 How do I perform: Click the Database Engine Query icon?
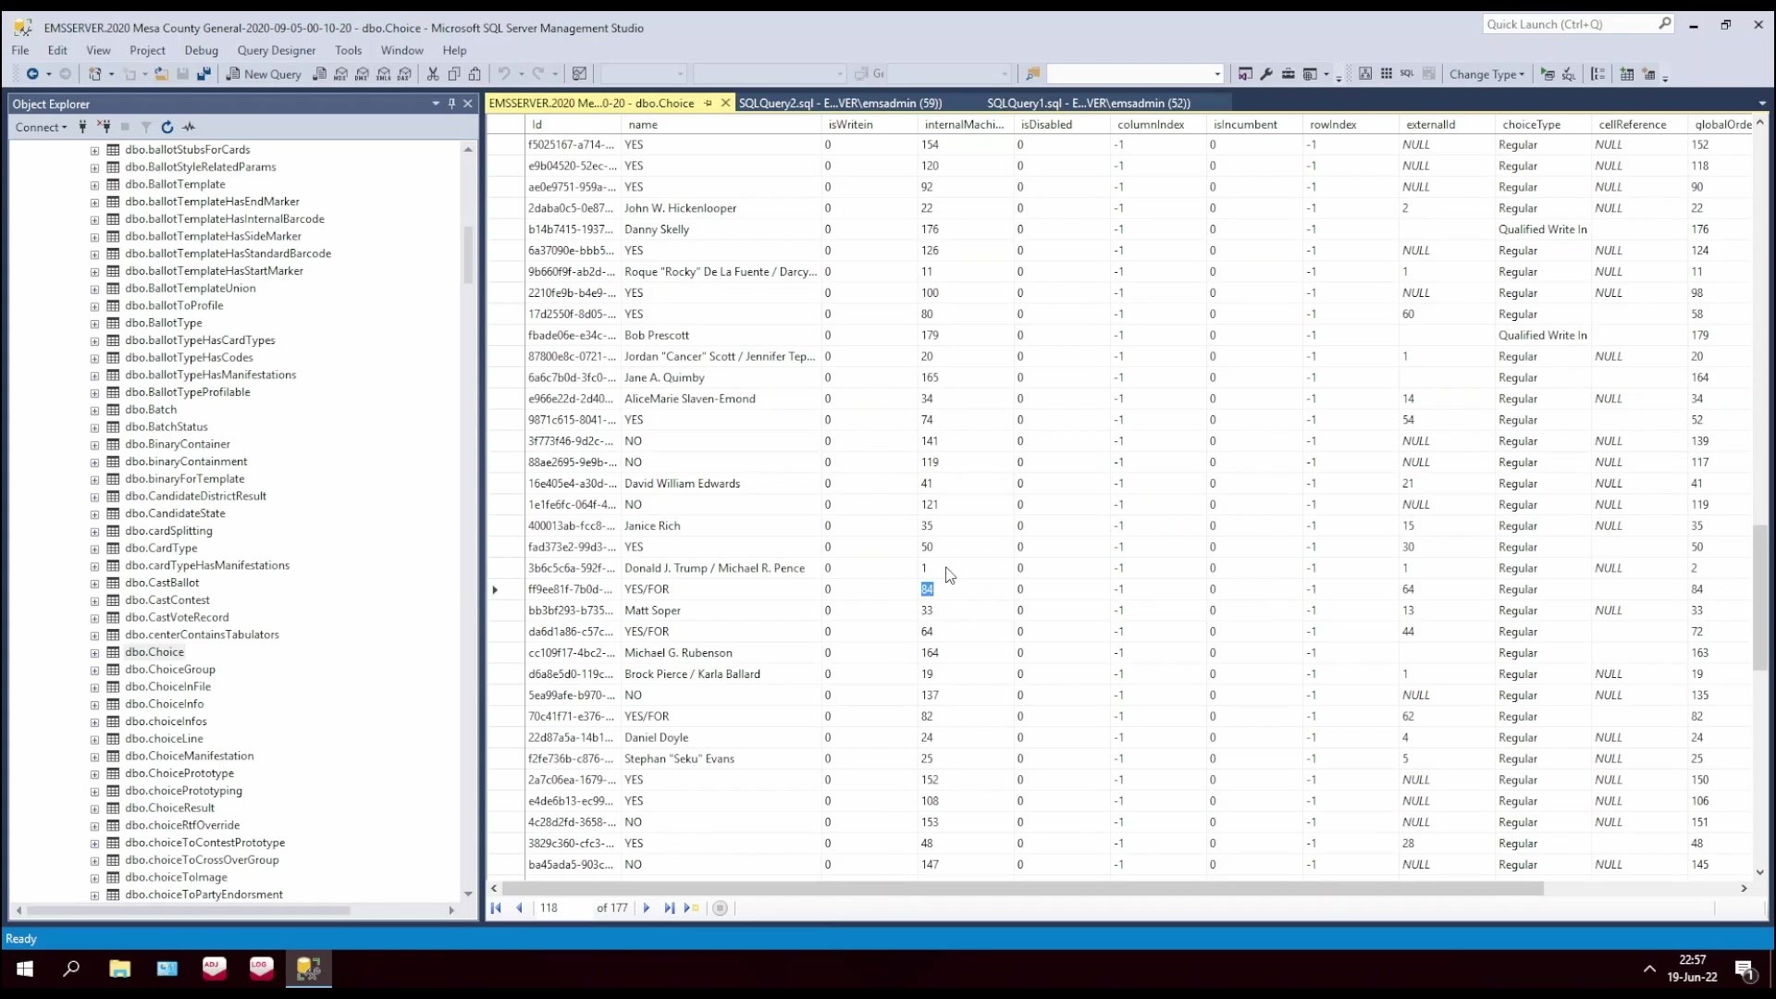[x=320, y=74]
